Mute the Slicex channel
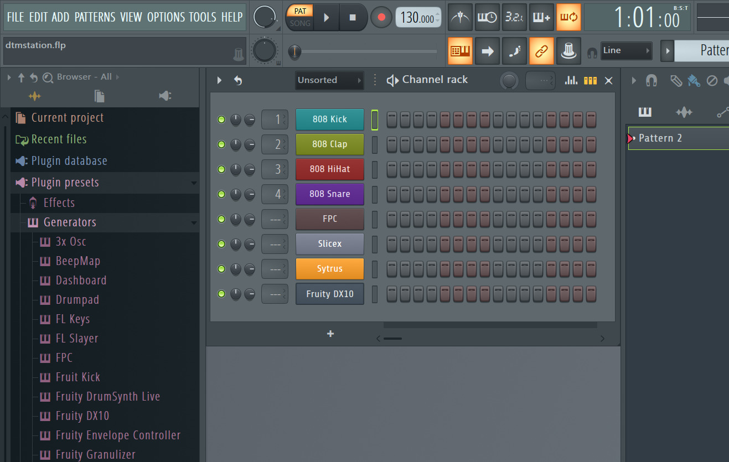Image resolution: width=729 pixels, height=462 pixels. (x=221, y=244)
